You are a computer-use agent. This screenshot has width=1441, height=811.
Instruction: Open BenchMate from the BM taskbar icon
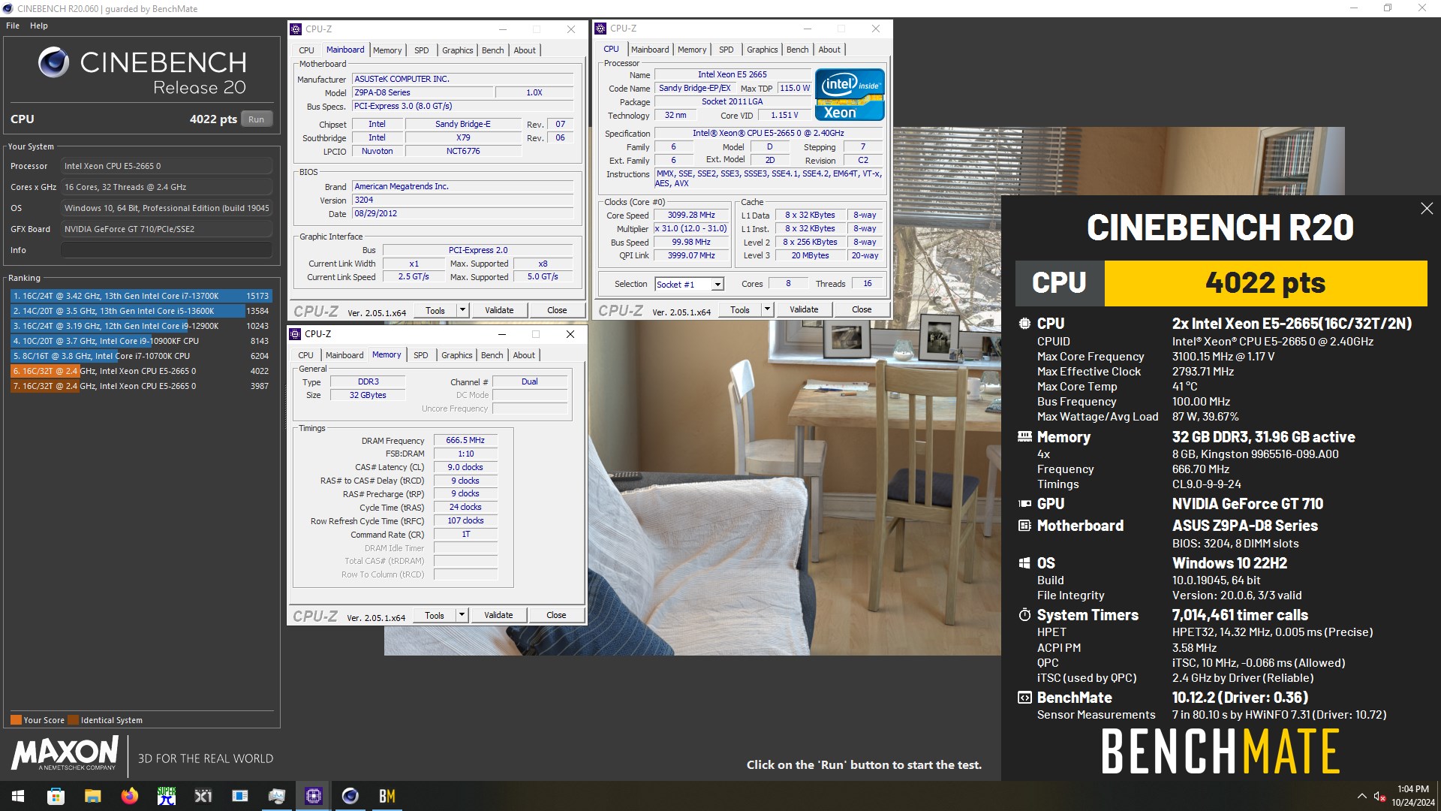click(387, 796)
